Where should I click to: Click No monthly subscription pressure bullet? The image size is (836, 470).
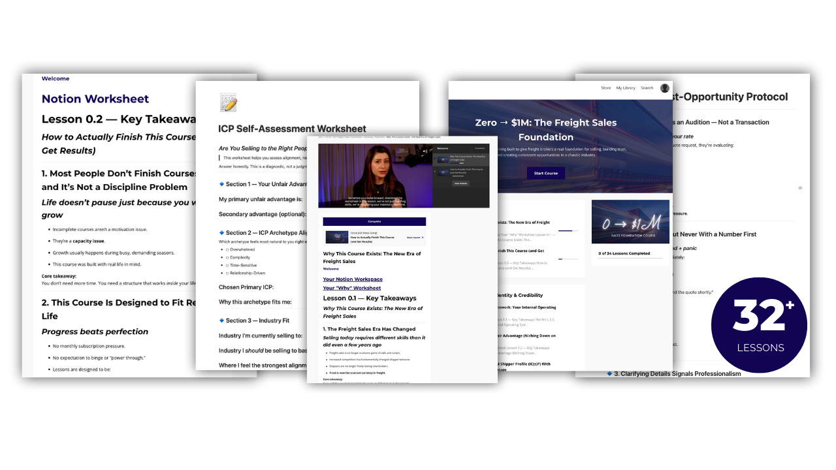[x=88, y=346]
